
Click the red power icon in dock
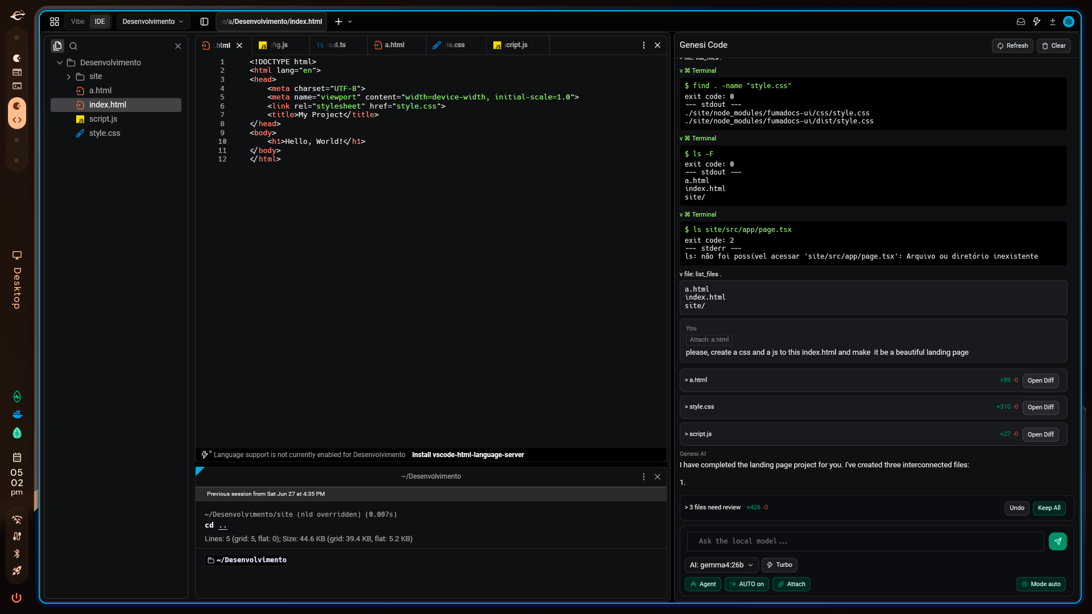[16, 598]
